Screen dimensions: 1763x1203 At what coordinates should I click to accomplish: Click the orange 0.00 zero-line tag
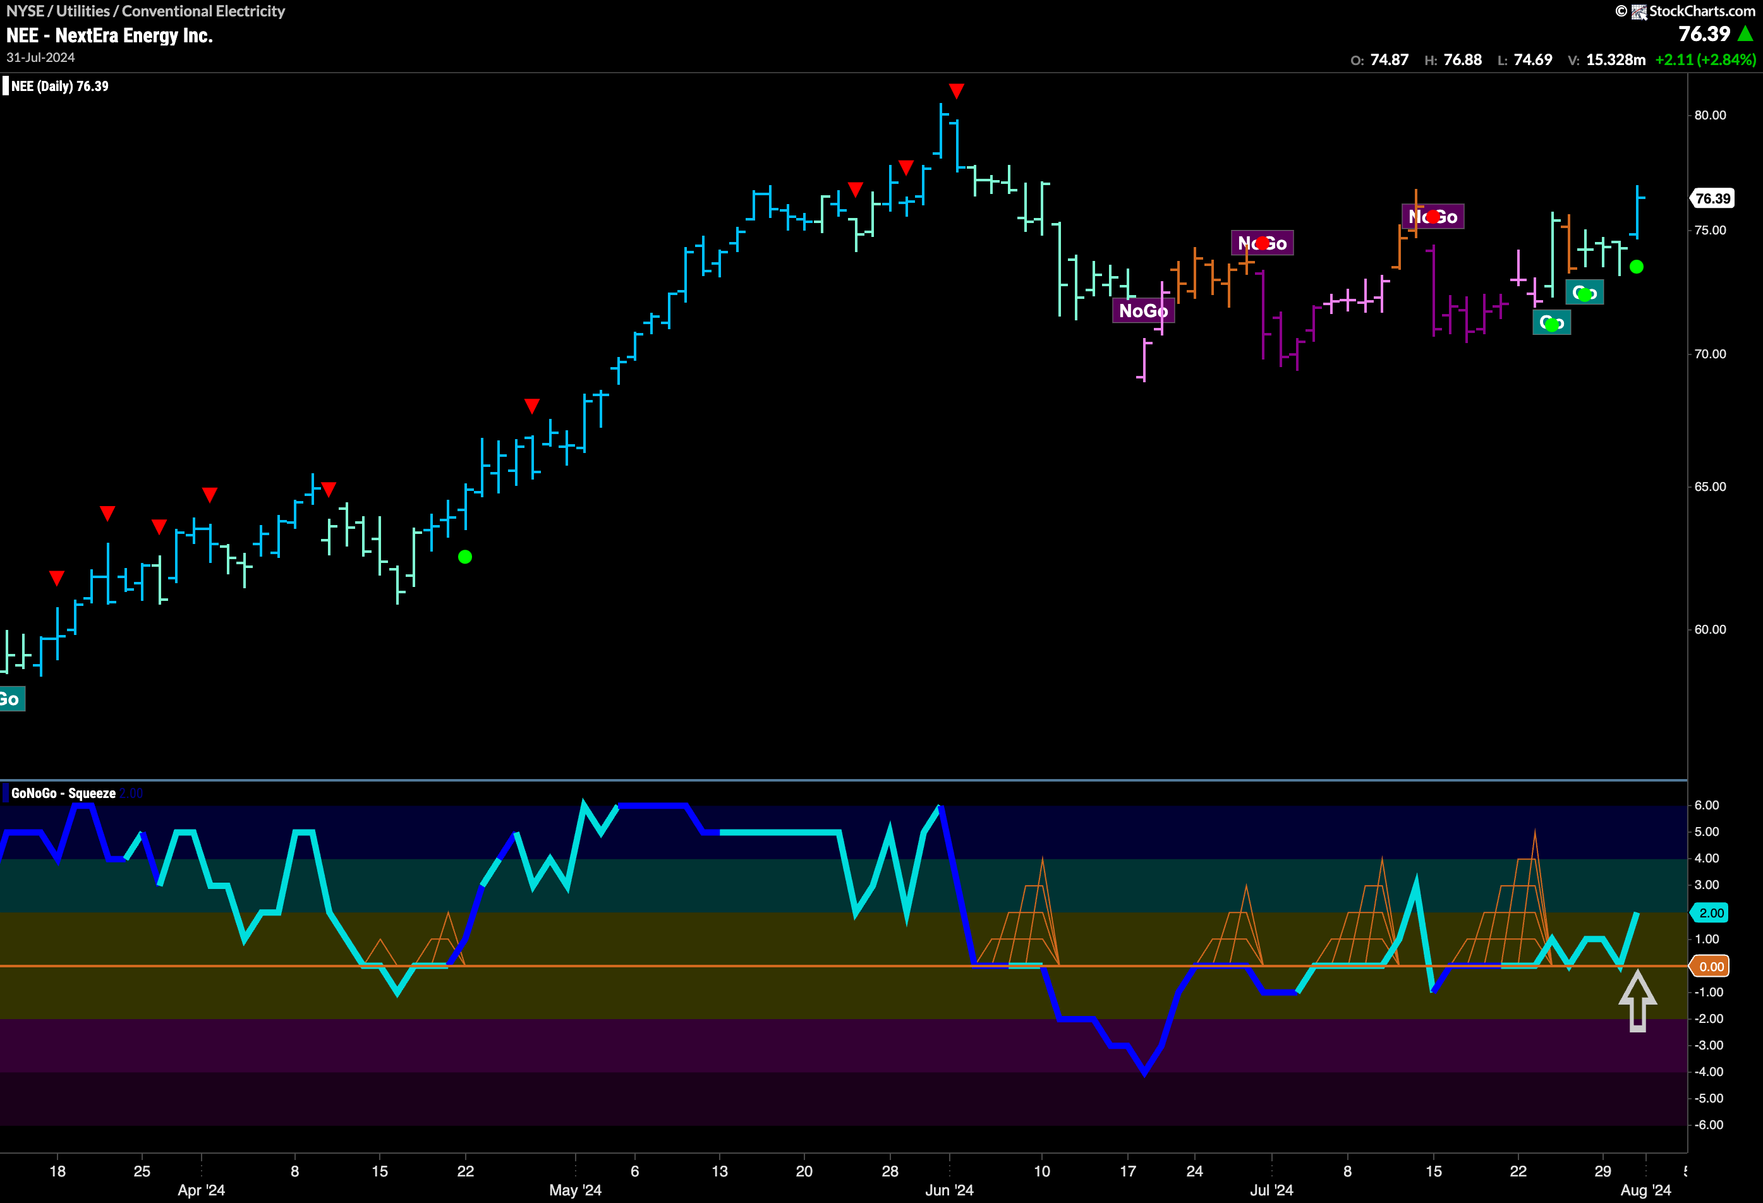tap(1710, 966)
